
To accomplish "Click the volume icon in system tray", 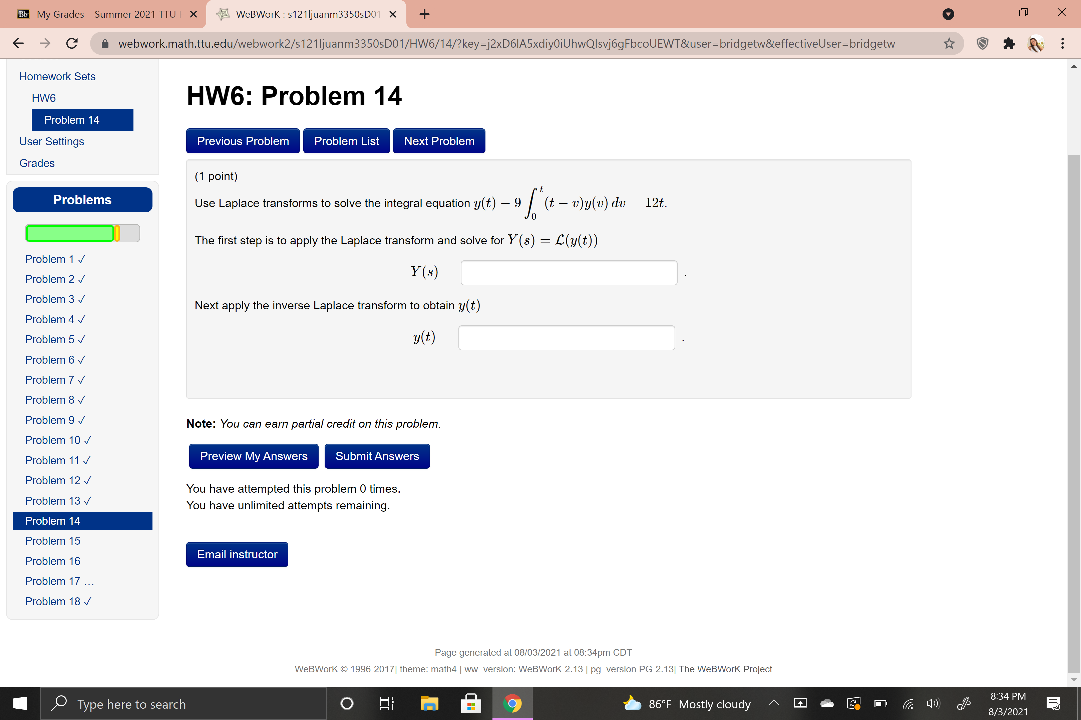I will (933, 703).
